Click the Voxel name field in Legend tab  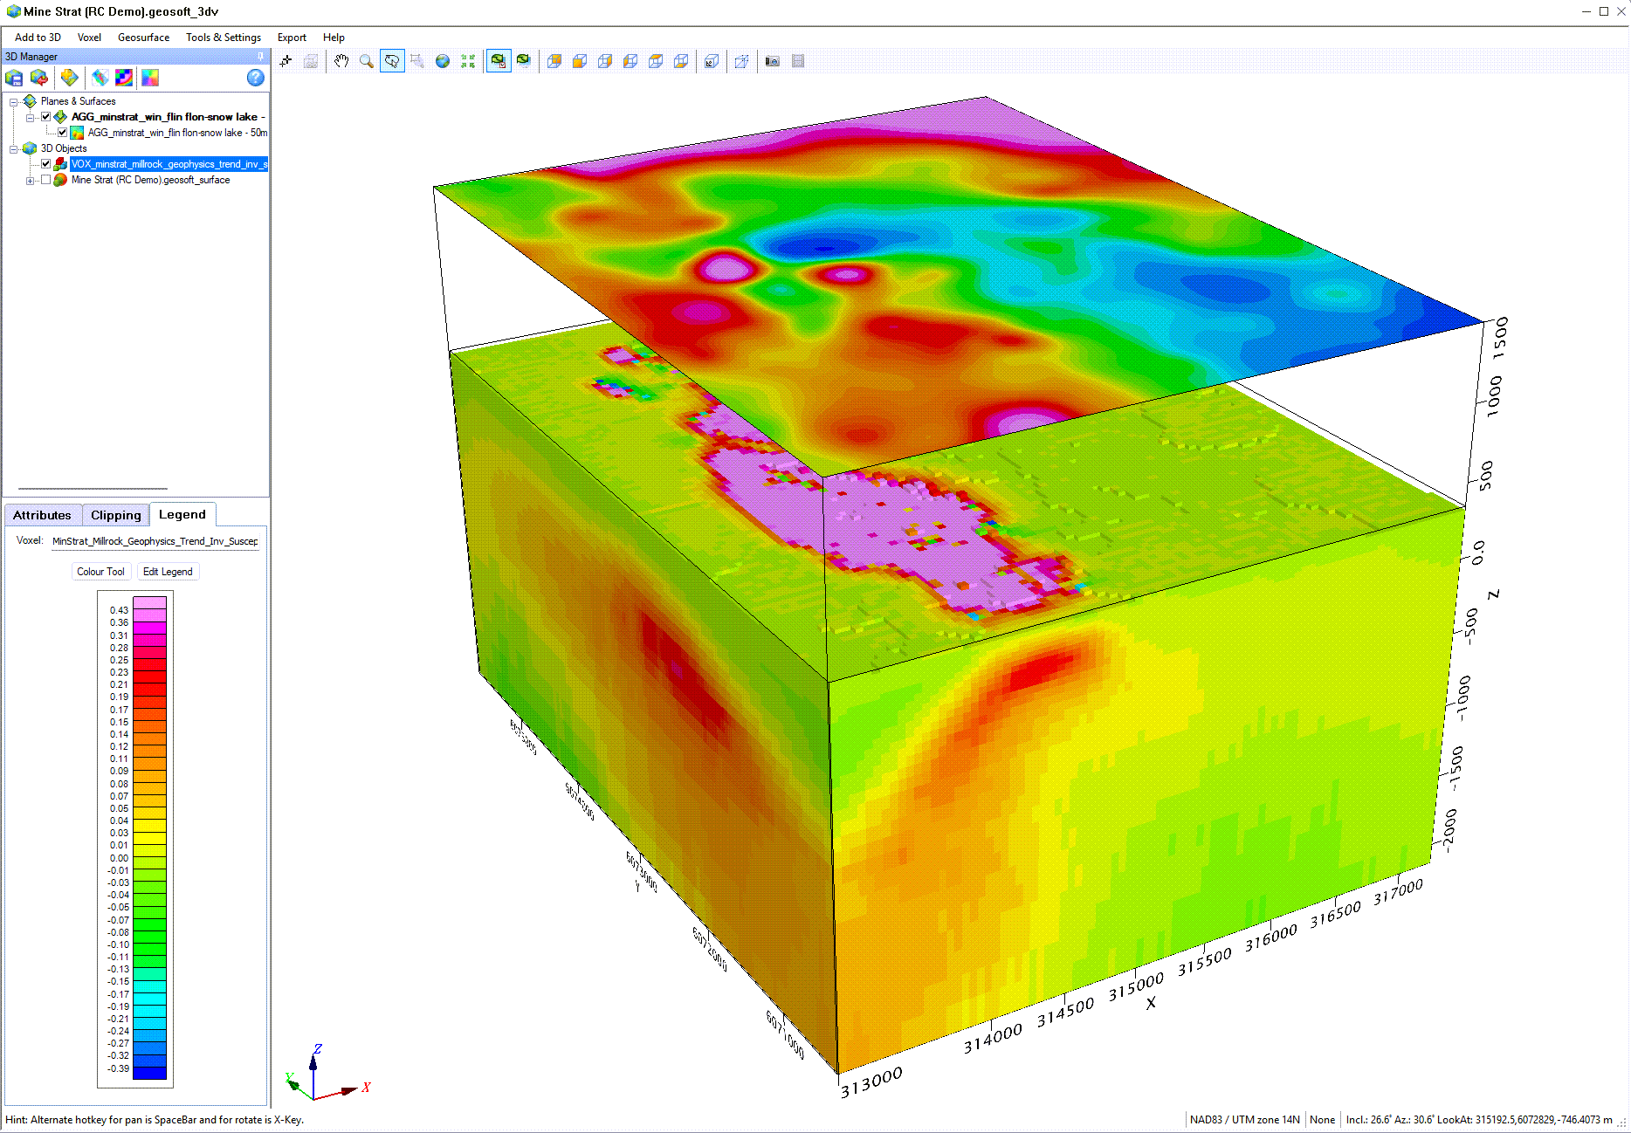(155, 541)
